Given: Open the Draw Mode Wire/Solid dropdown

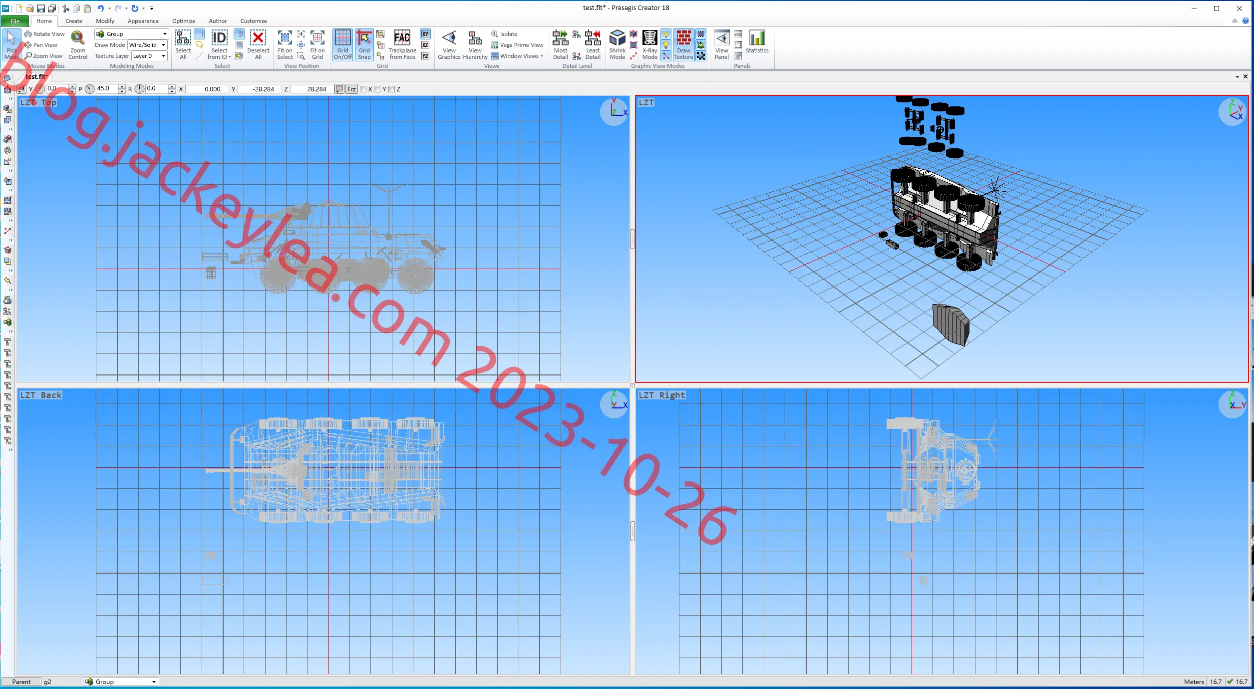Looking at the screenshot, I should coord(147,45).
